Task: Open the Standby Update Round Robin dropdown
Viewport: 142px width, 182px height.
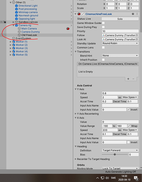Action: (120, 43)
